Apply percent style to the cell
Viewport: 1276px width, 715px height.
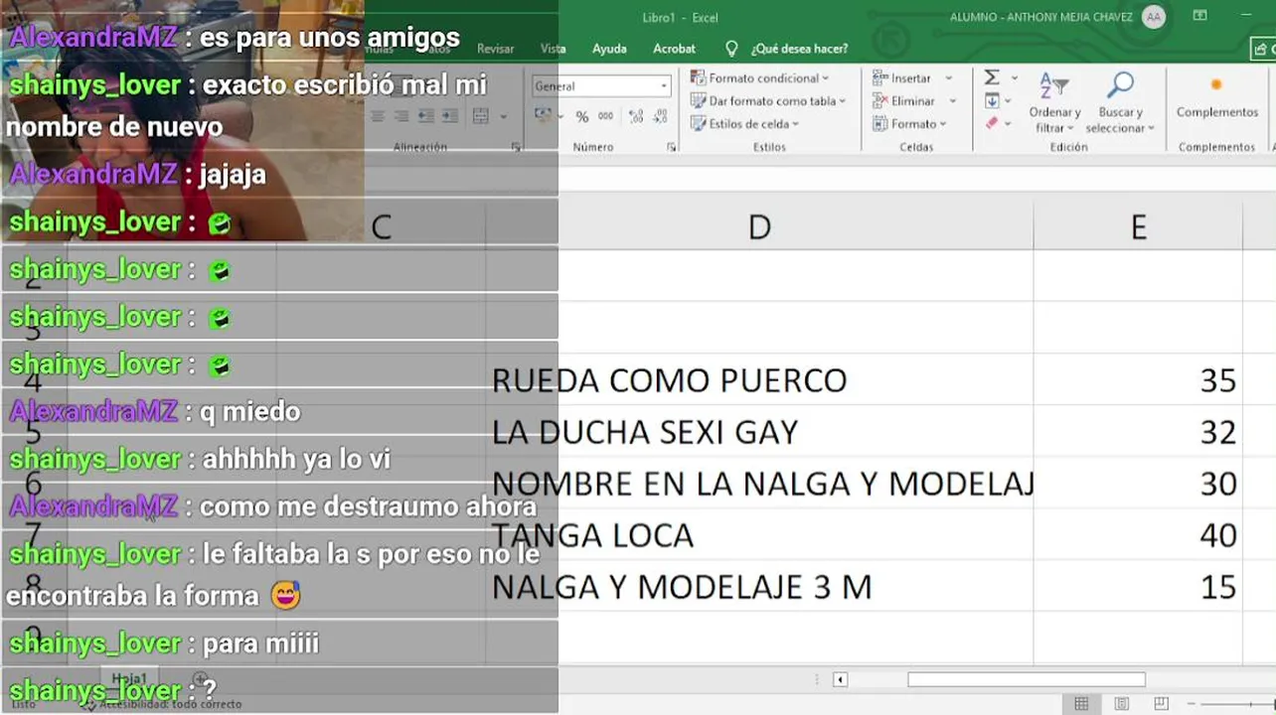pos(582,117)
